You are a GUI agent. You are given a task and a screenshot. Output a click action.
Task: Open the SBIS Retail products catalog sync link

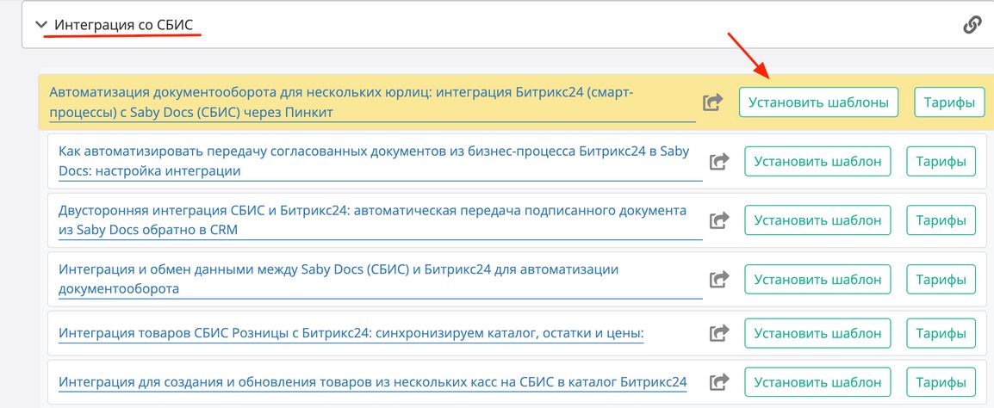pyautogui.click(x=351, y=334)
